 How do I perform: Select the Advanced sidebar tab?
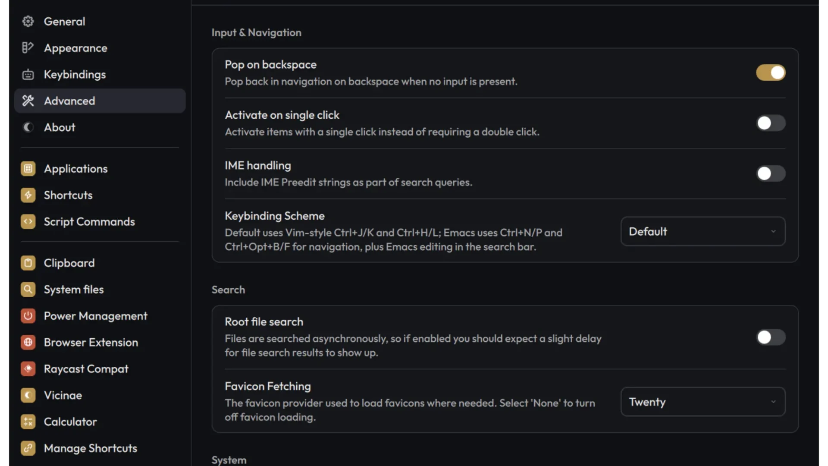100,101
